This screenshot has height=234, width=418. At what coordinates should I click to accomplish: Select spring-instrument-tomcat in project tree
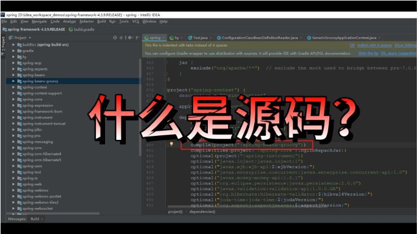(44, 123)
